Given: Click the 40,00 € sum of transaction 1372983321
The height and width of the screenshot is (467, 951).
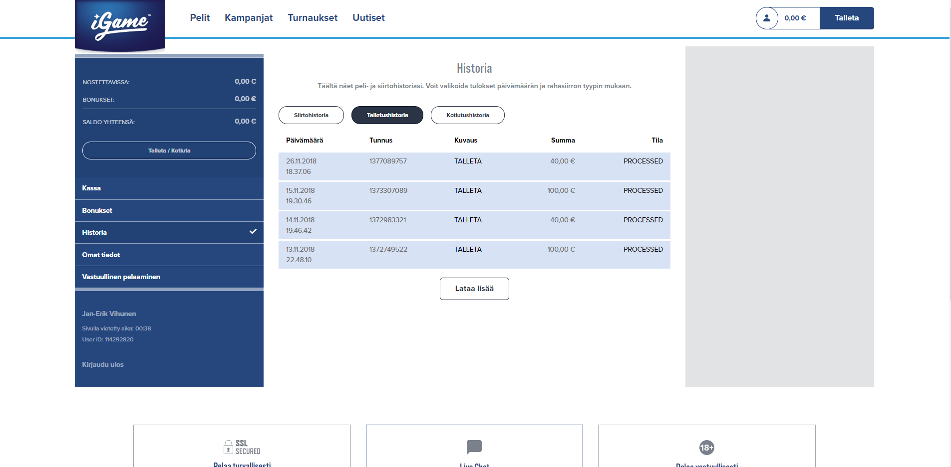Looking at the screenshot, I should [x=563, y=220].
